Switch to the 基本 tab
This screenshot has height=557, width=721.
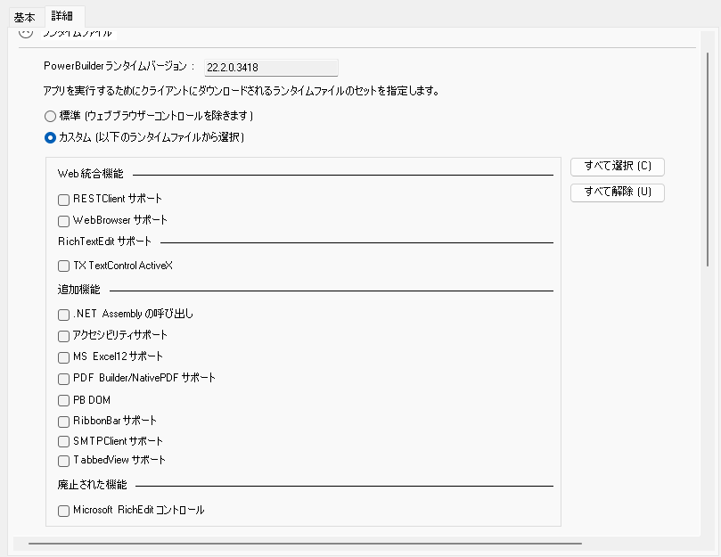coord(24,17)
